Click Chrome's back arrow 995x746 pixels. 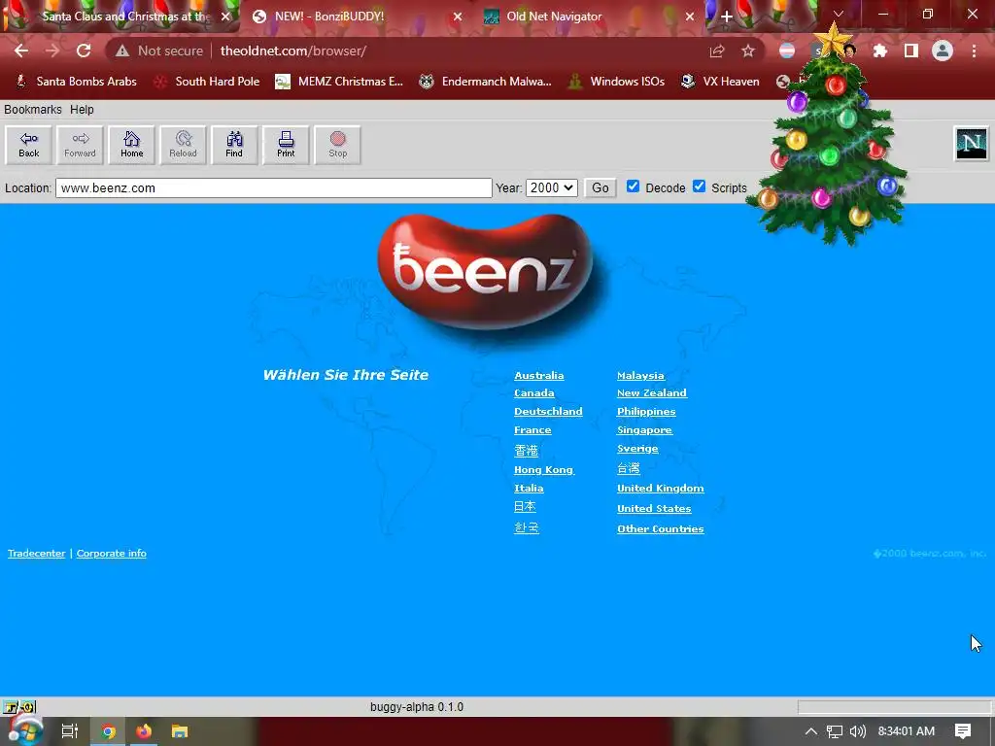click(21, 51)
